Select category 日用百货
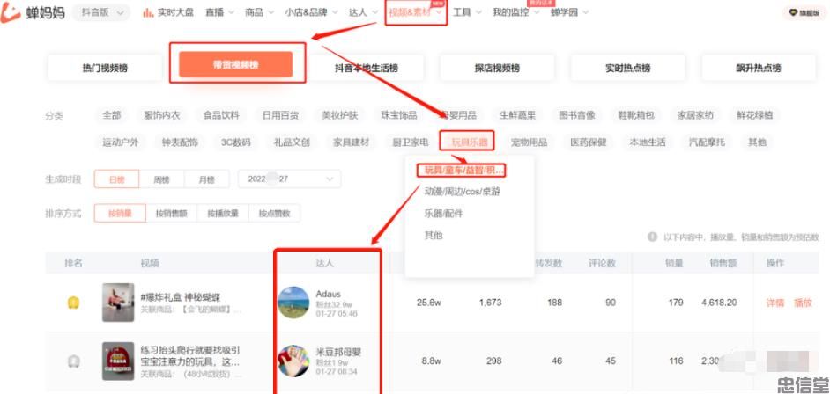Screen dimensions: 830x394 pyautogui.click(x=280, y=115)
